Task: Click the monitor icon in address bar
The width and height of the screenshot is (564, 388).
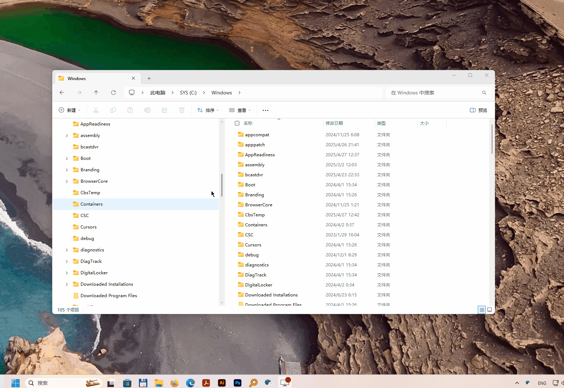Action: (132, 93)
